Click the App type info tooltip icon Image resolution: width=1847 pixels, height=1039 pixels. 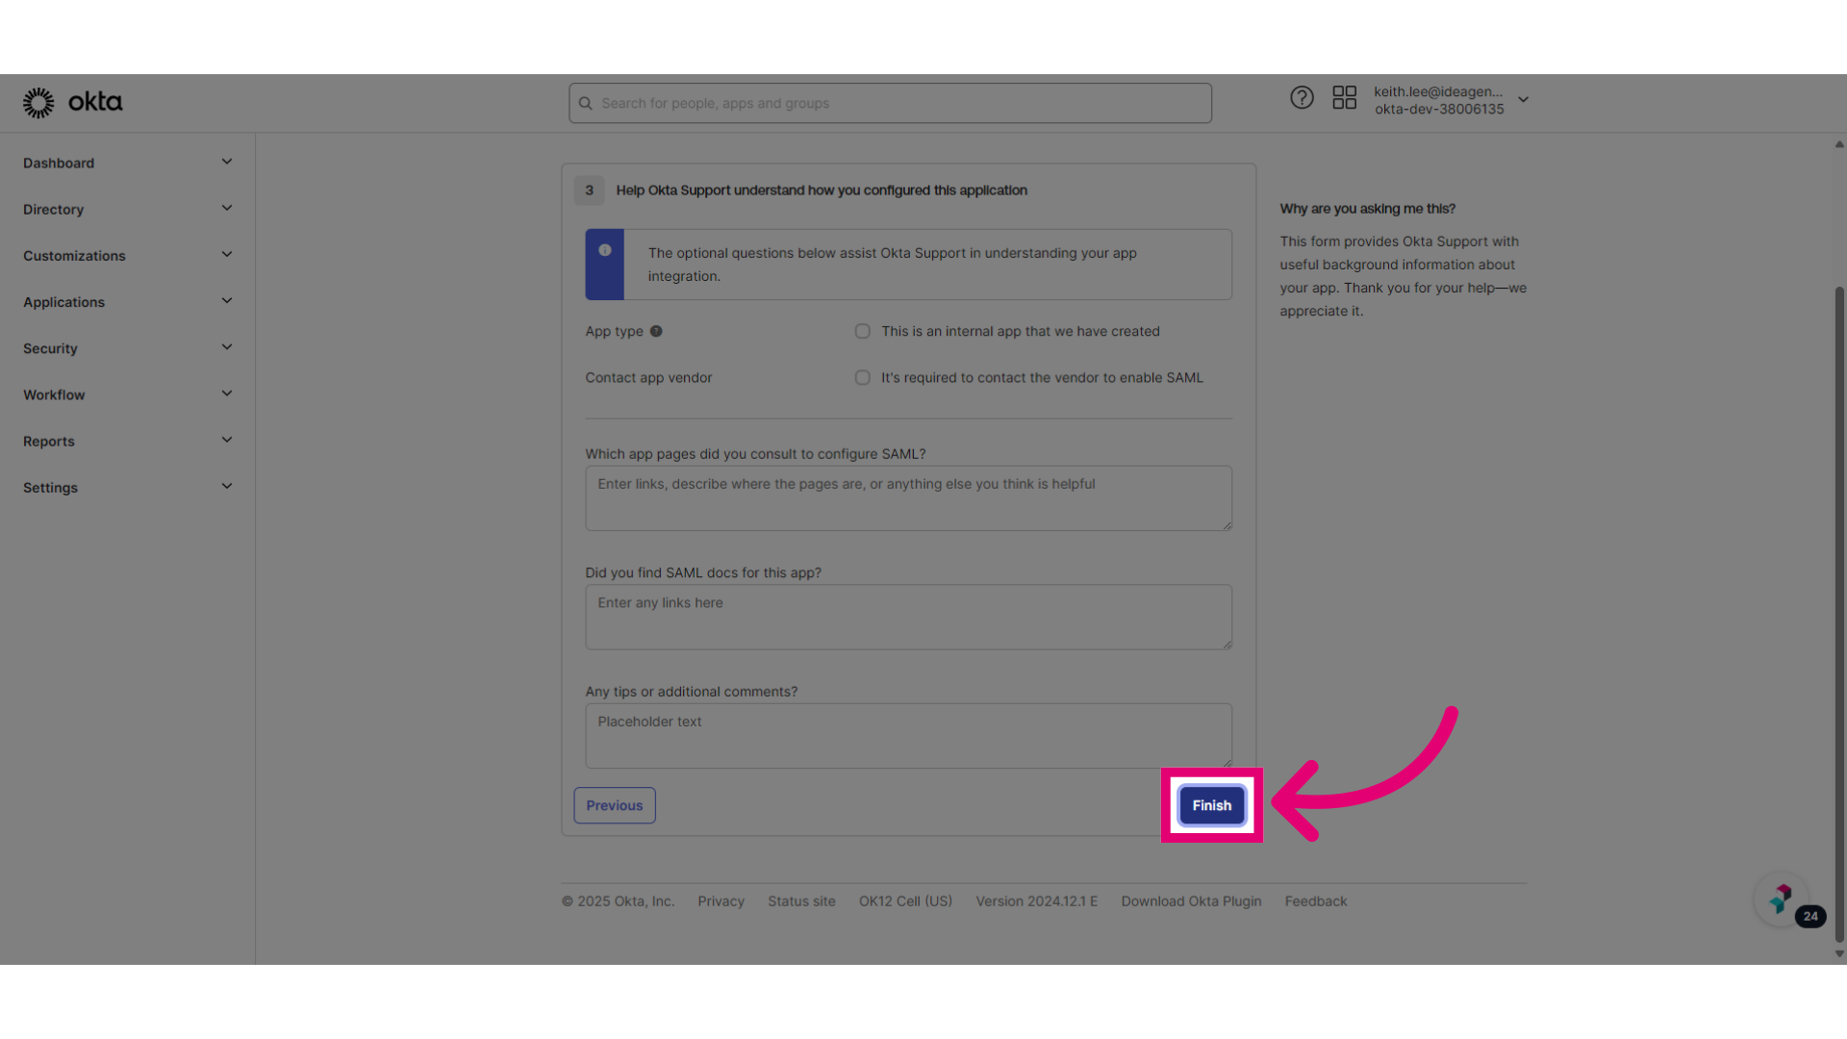tap(656, 331)
